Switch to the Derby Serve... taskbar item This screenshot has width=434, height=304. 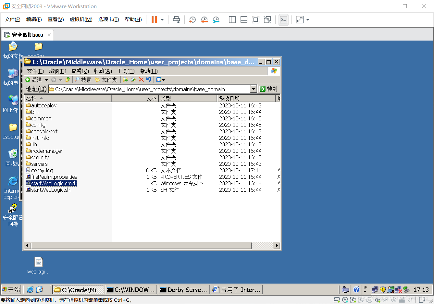click(184, 290)
